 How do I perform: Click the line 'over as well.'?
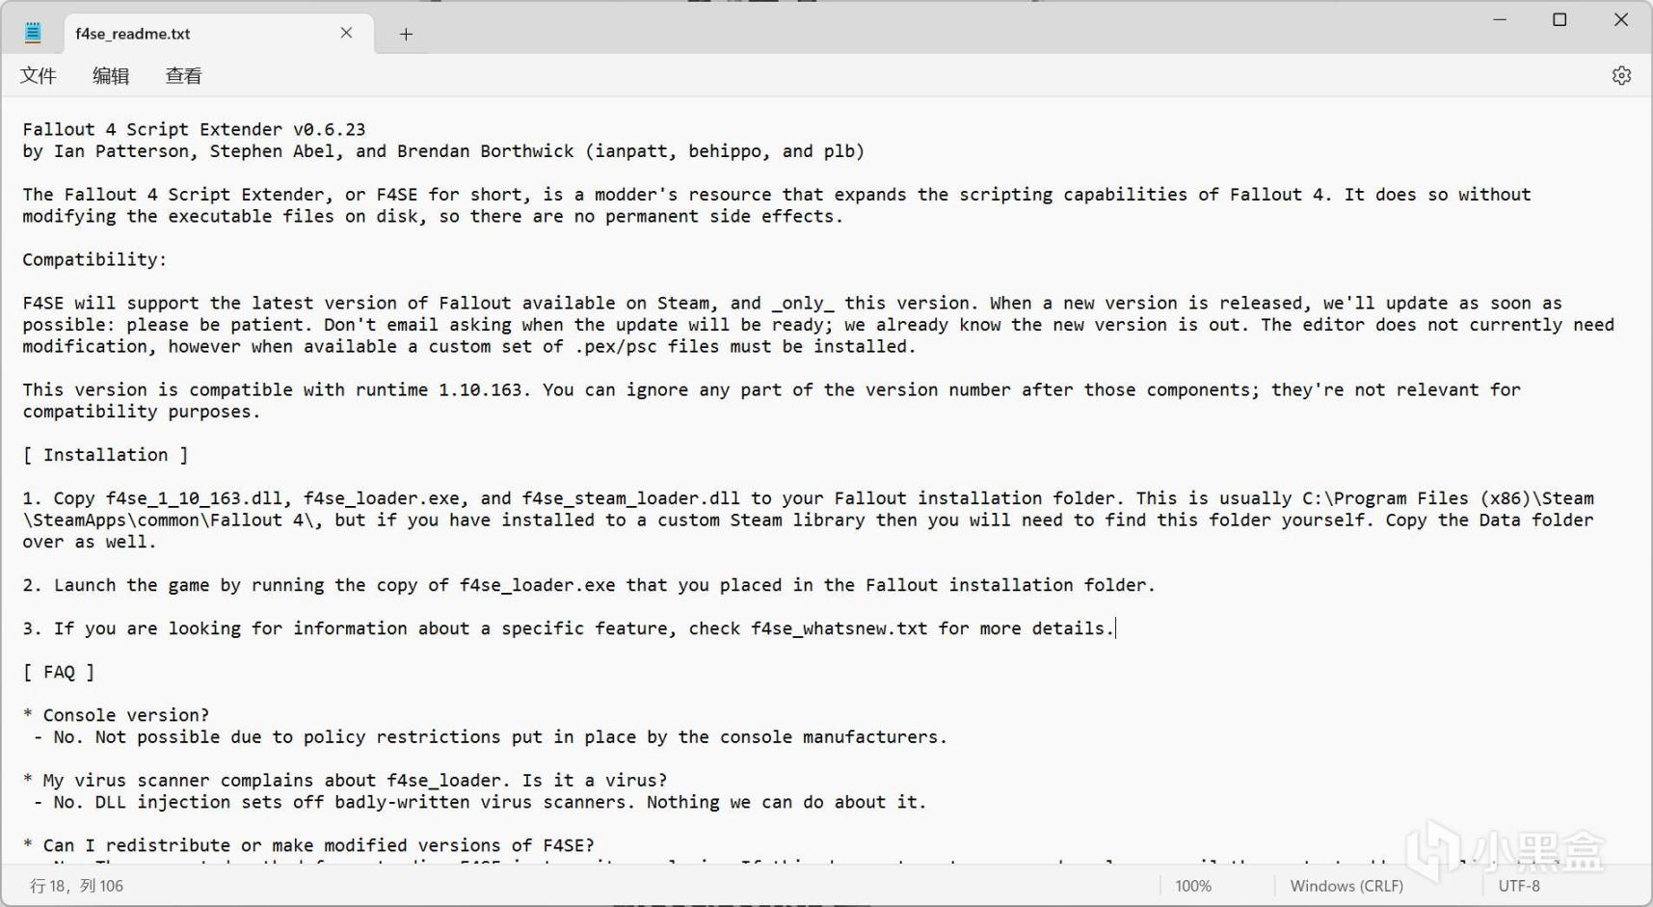tap(90, 542)
